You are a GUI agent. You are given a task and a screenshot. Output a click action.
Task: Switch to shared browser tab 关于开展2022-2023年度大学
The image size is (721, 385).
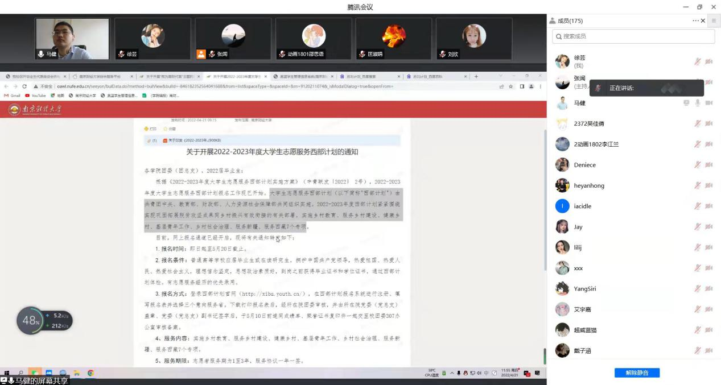coord(236,76)
